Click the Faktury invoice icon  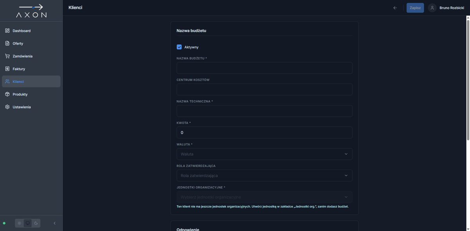coord(7,69)
